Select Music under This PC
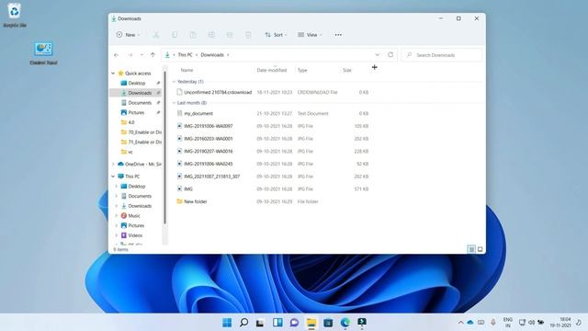This screenshot has height=331, width=588. click(134, 216)
